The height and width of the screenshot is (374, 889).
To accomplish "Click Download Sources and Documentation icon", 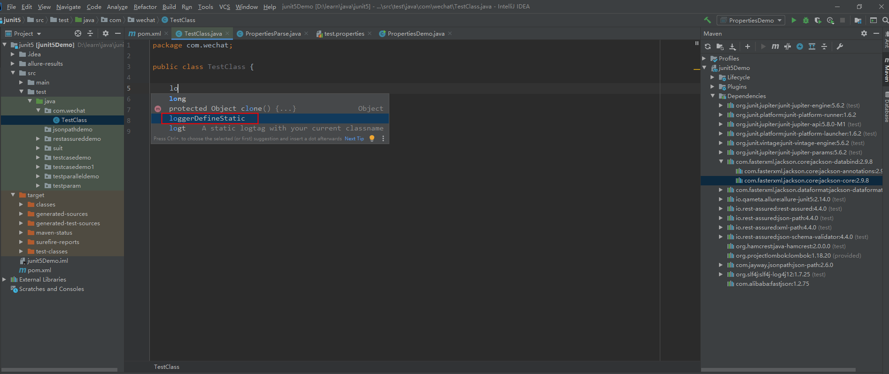I will pyautogui.click(x=732, y=46).
